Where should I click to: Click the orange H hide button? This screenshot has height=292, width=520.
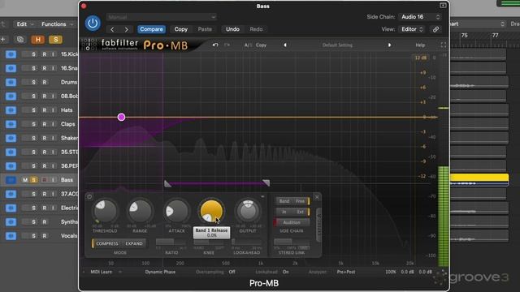point(38,40)
